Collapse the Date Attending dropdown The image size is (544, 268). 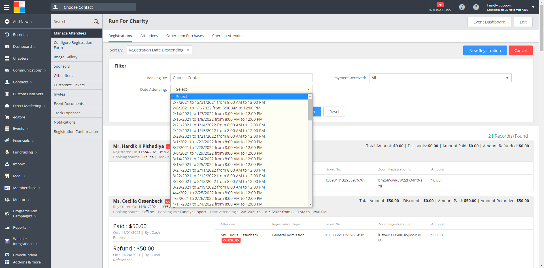point(241,89)
